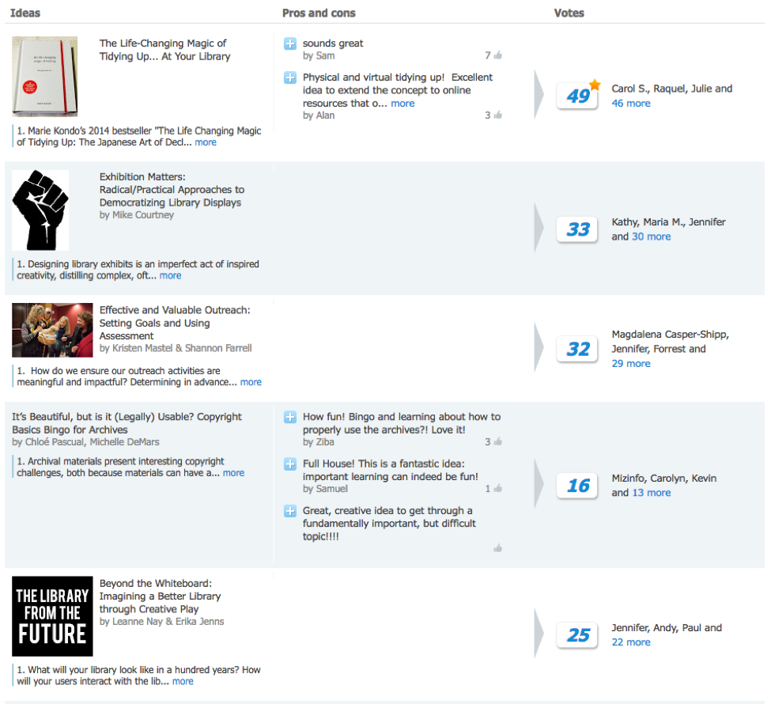Click plus icon beside 'Full House!' comment
Image resolution: width=771 pixels, height=704 pixels.
click(290, 464)
